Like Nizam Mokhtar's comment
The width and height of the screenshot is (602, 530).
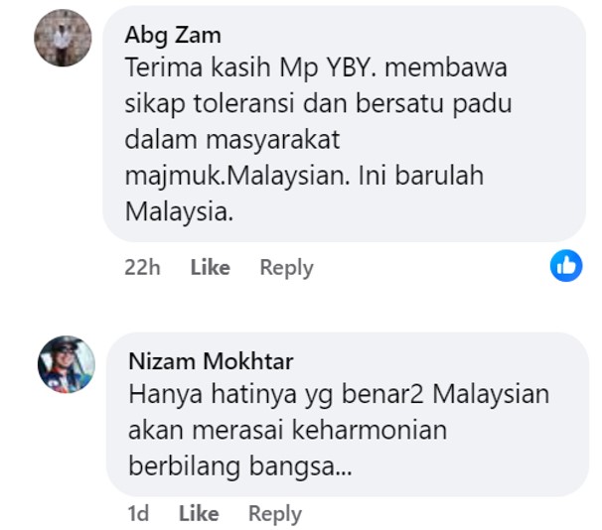199,513
